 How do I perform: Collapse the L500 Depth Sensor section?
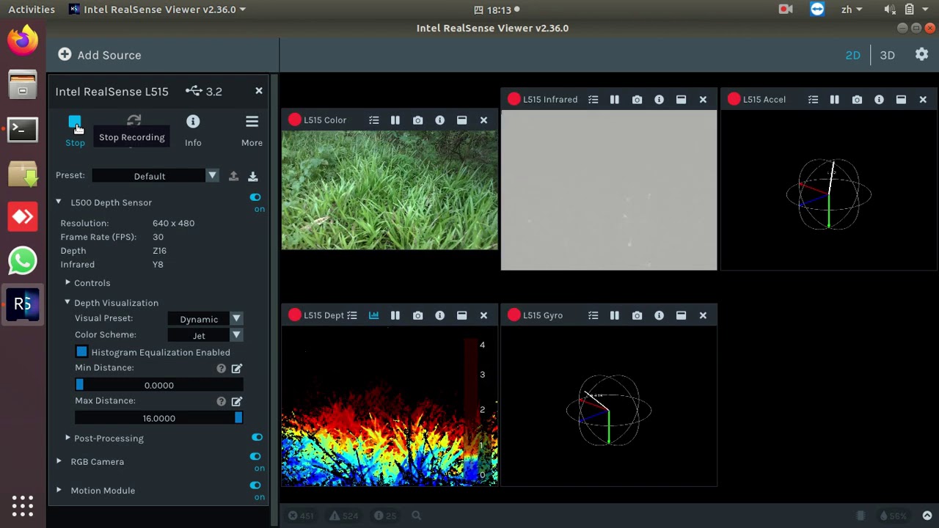59,202
